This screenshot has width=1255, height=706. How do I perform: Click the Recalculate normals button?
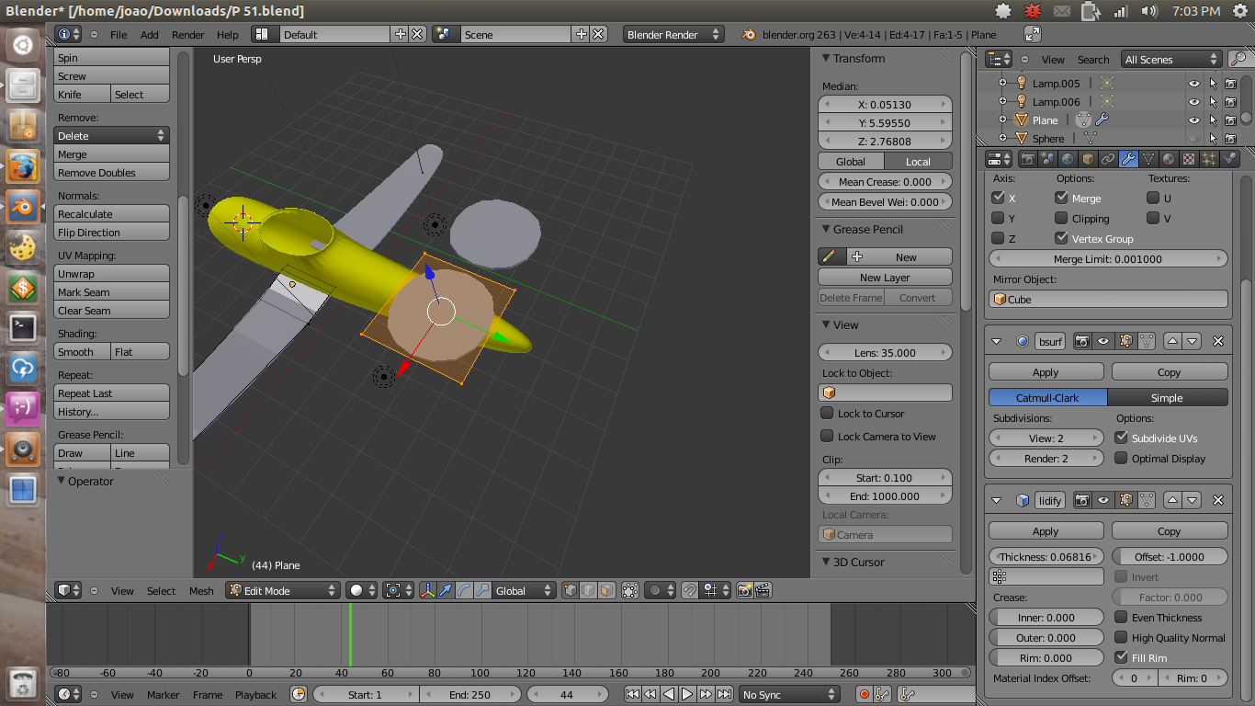(x=111, y=214)
